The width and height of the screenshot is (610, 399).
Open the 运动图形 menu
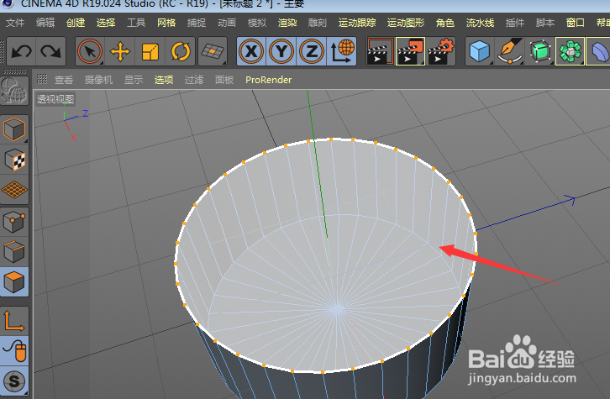coord(406,23)
